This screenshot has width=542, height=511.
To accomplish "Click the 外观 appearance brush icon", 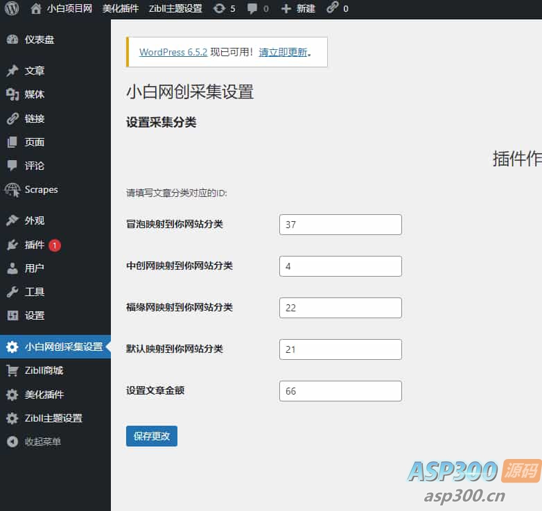I will 12,220.
